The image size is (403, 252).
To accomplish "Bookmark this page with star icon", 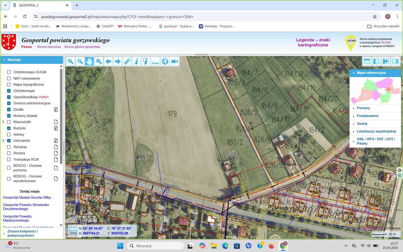I will 375,17.
